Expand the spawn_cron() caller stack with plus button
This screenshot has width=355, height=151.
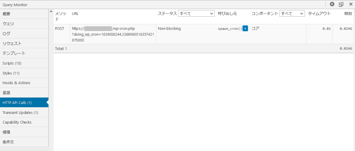tap(245, 28)
